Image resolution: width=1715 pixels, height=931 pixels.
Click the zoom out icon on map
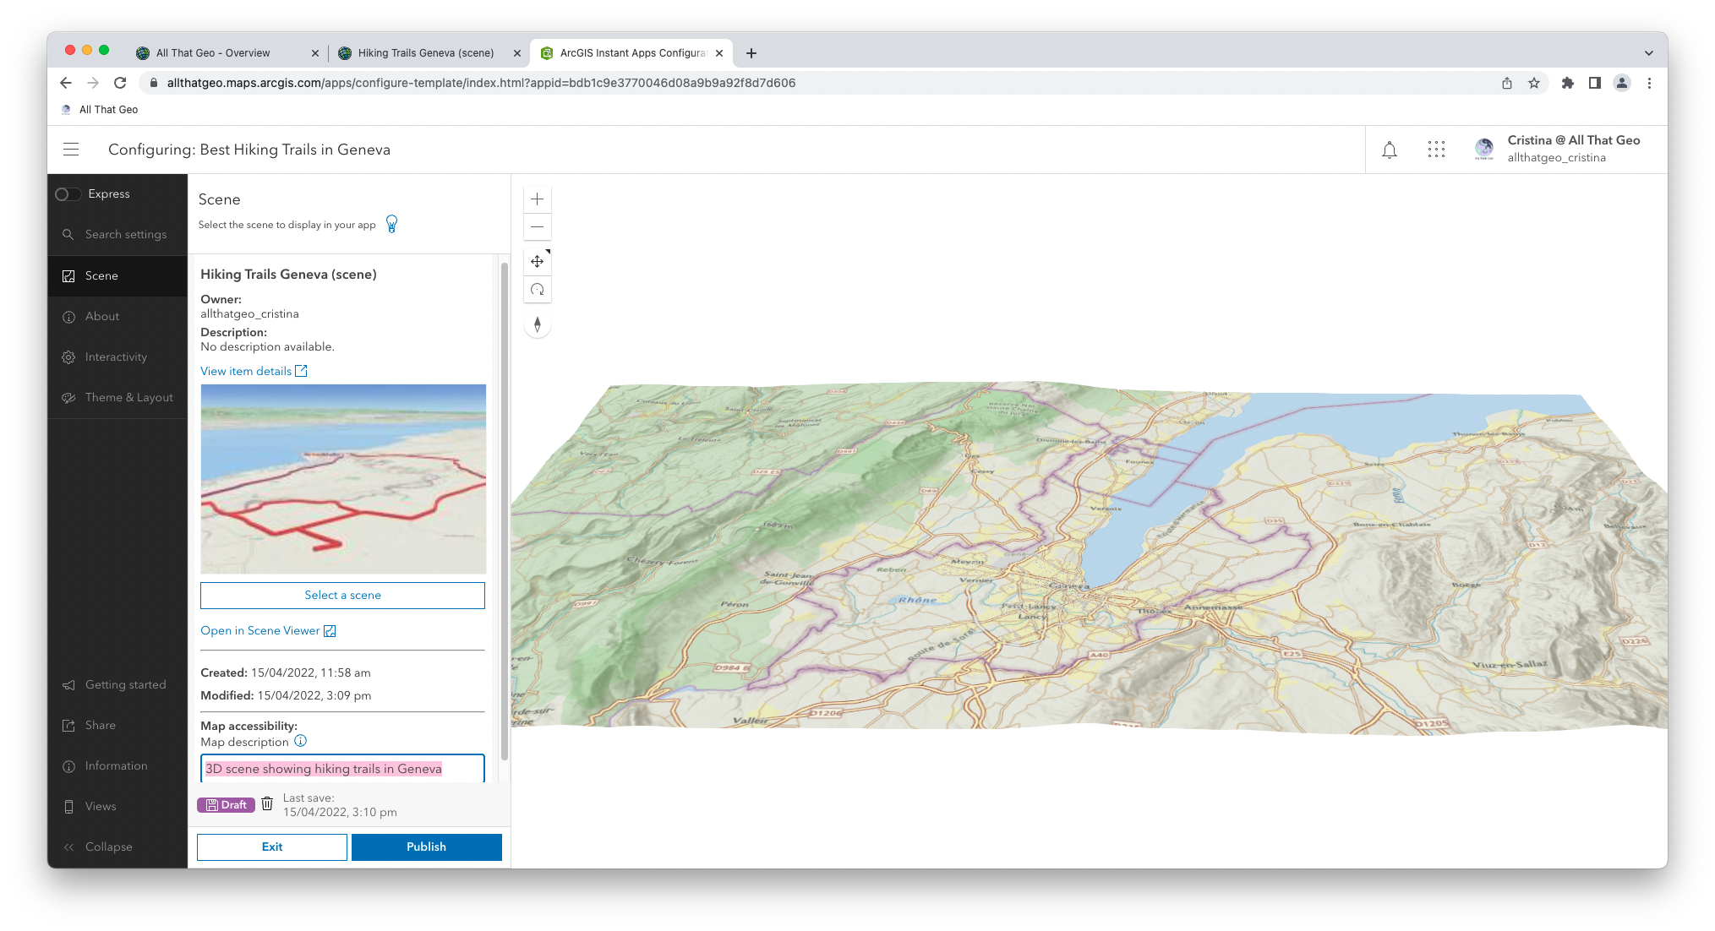(x=537, y=227)
